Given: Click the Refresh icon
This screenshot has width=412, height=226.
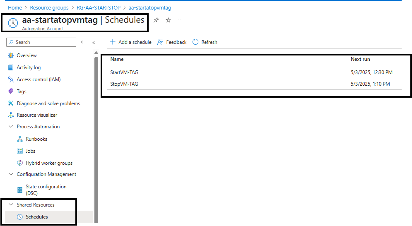Looking at the screenshot, I should [195, 42].
